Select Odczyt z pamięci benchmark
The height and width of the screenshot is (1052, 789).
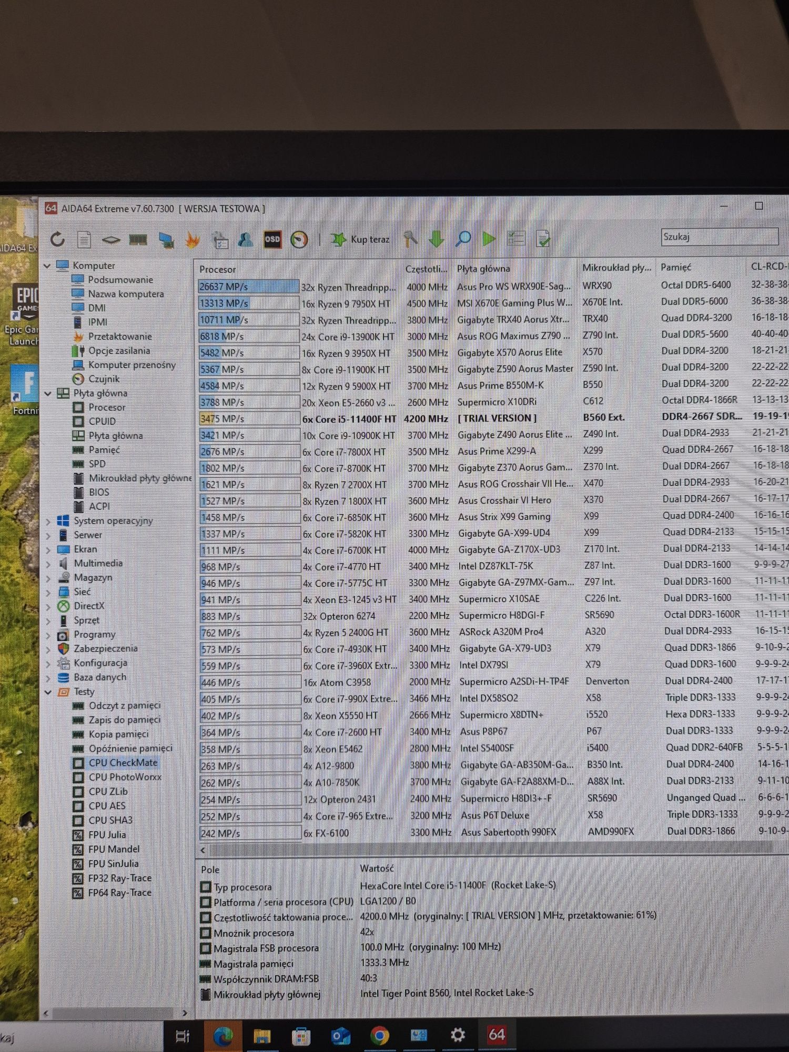click(x=124, y=705)
